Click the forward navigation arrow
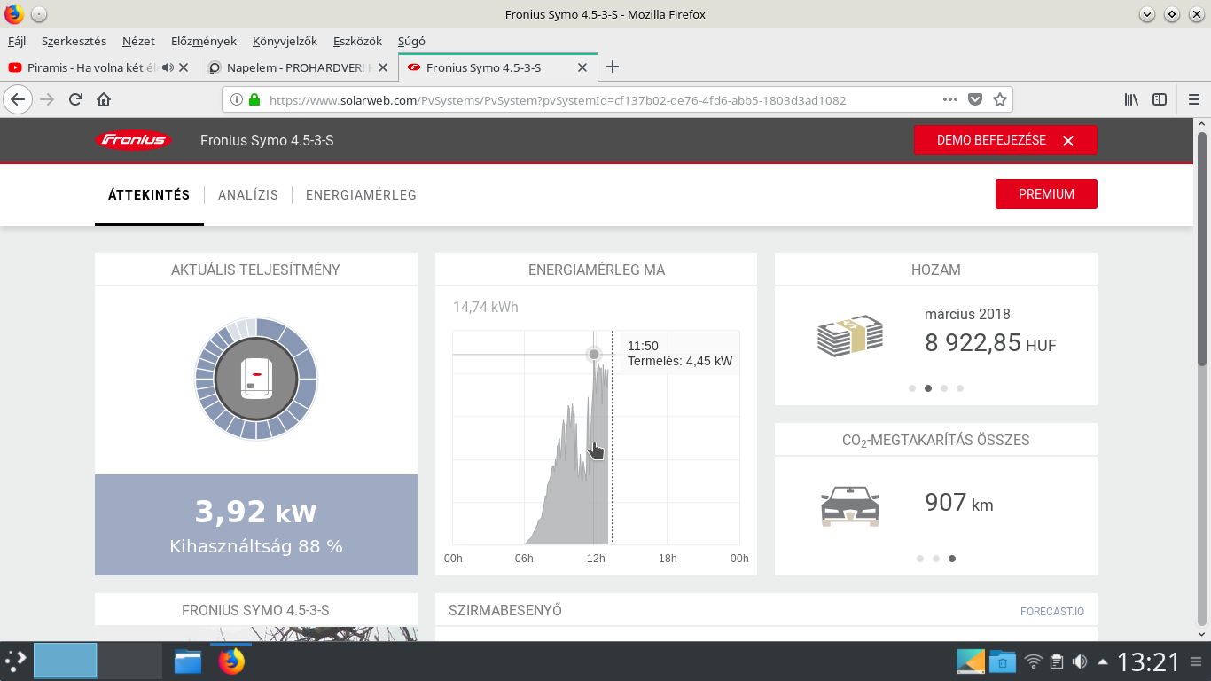This screenshot has height=681, width=1211. [47, 99]
